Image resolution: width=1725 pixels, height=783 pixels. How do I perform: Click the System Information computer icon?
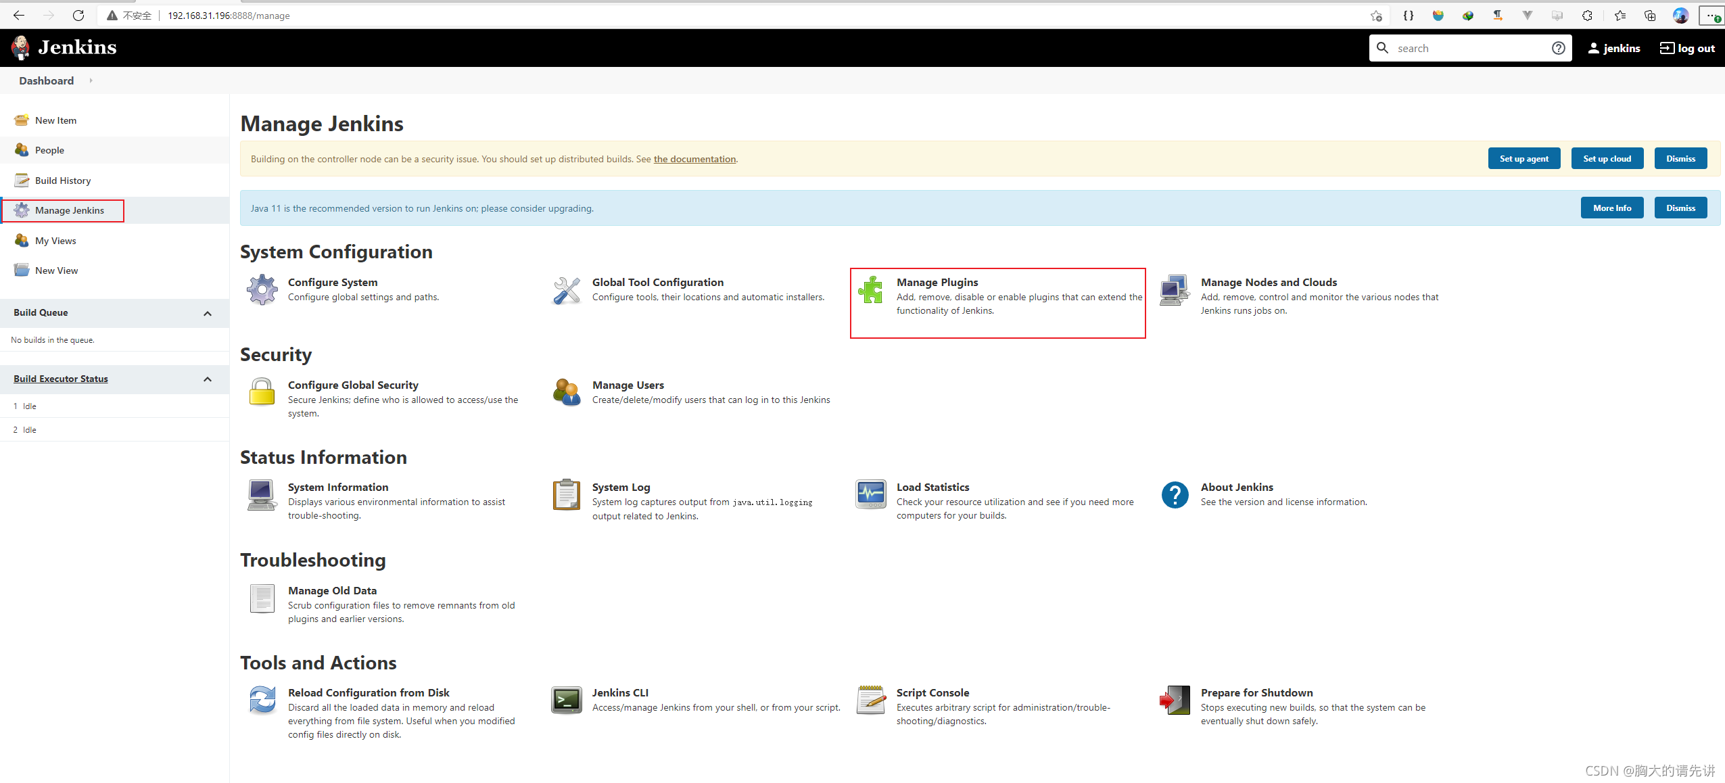click(x=262, y=495)
